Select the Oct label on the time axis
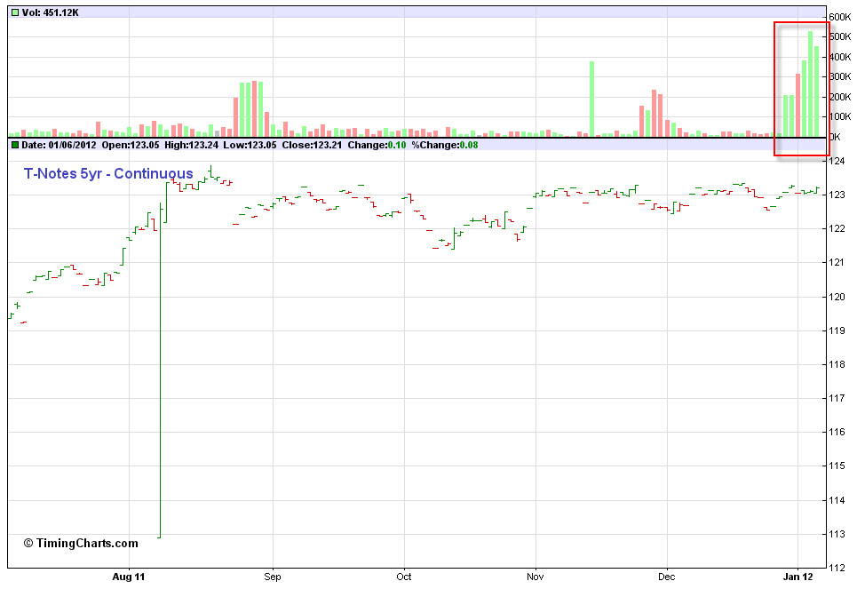Image resolution: width=857 pixels, height=589 pixels. pyautogui.click(x=404, y=577)
